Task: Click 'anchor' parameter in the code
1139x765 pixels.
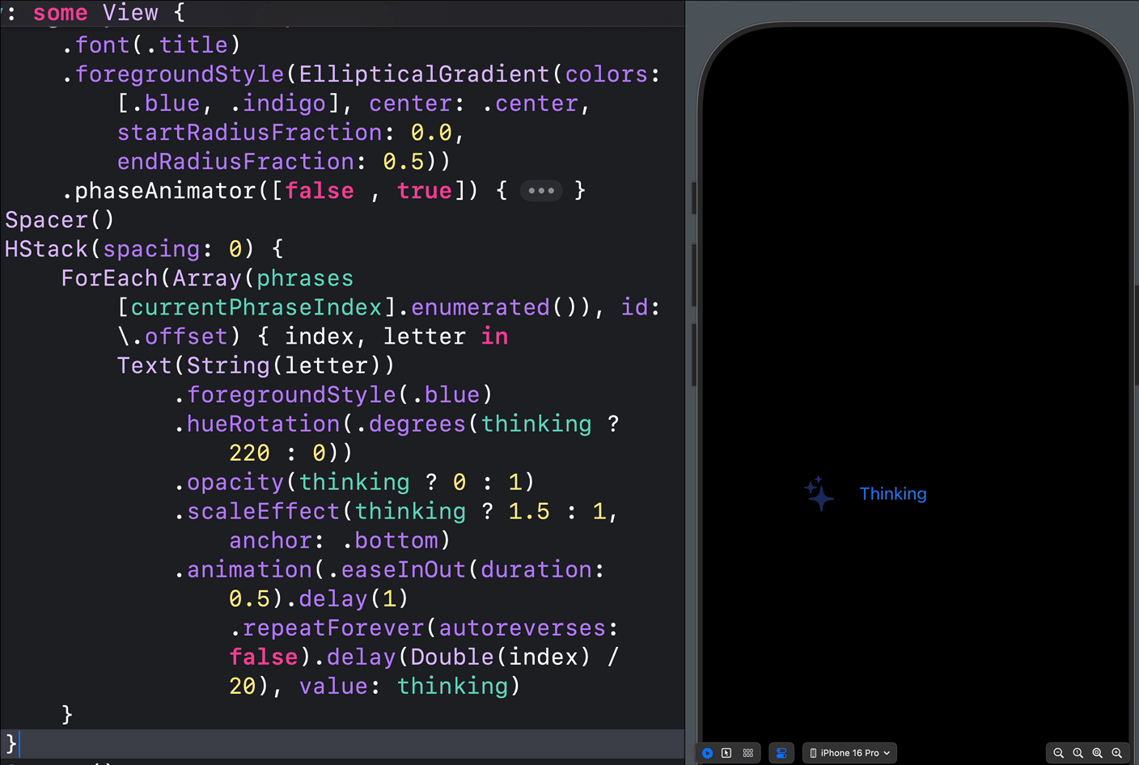Action: click(270, 540)
